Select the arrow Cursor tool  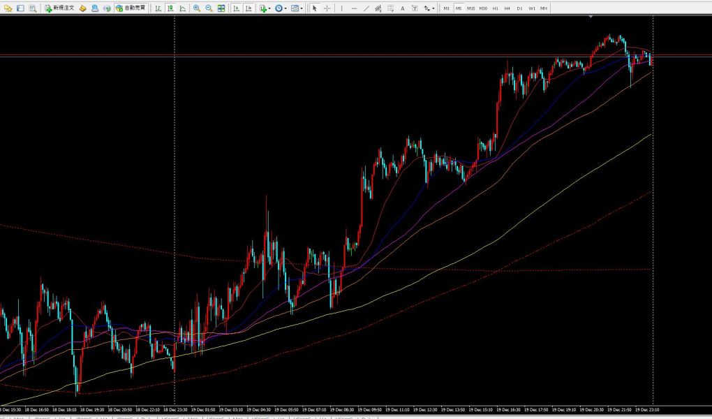coord(314,8)
